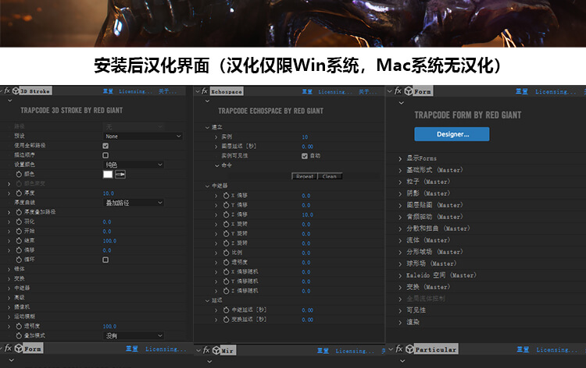Enable the 循环 checkbox in 3D Stroke
Image resolution: width=586 pixels, height=368 pixels.
[105, 260]
